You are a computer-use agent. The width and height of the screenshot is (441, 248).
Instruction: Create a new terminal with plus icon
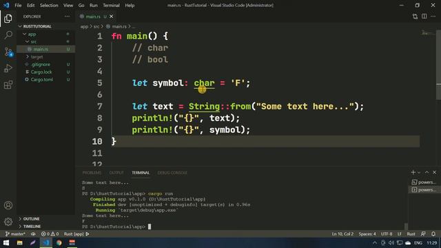[x=413, y=172]
